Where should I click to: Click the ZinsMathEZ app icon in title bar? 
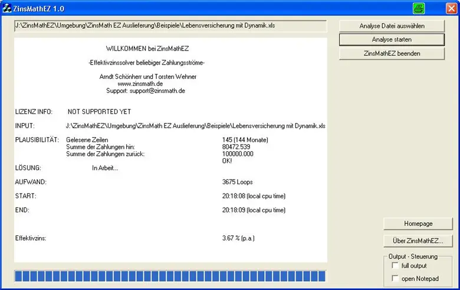[6, 8]
